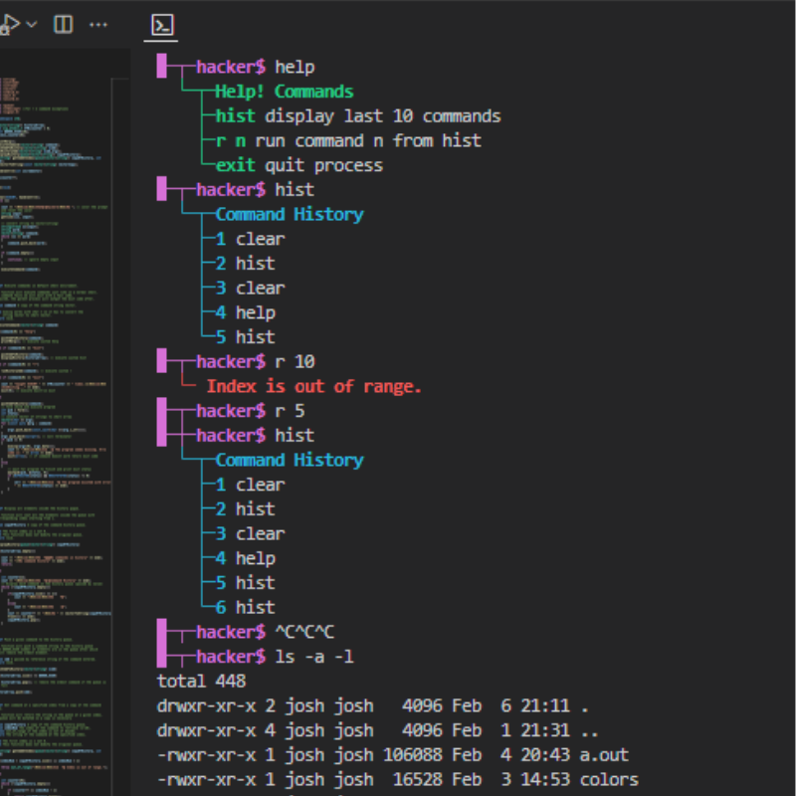Click the red "Index is out of range." error
Image resolution: width=796 pixels, height=796 pixels.
point(313,386)
